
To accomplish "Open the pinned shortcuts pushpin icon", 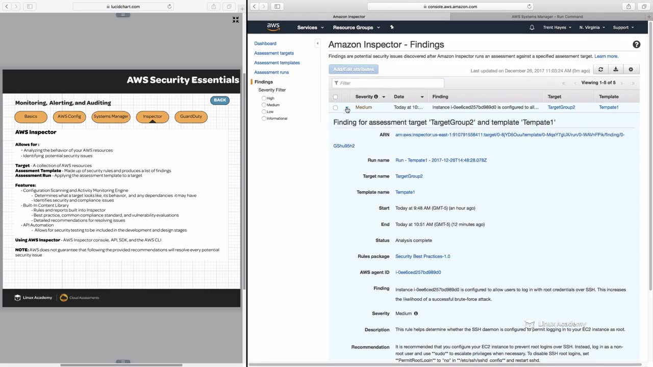I will (x=392, y=27).
